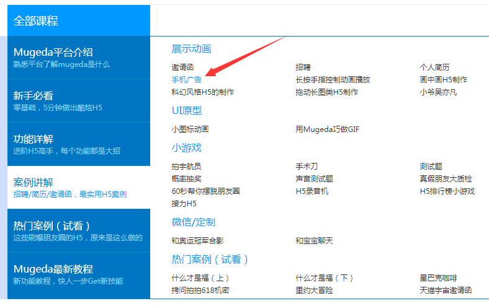Open the 展示动画 section heading
The height and width of the screenshot is (306, 489).
tap(191, 48)
